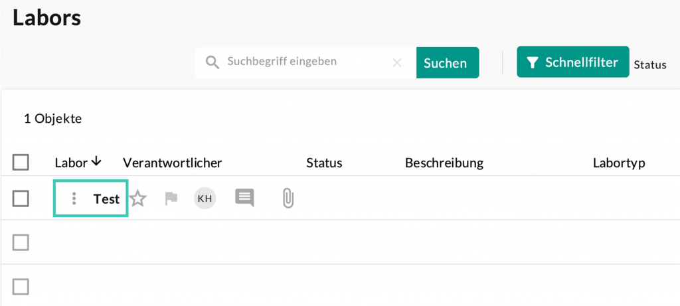Open the Test lab entry
The height and width of the screenshot is (306, 680).
(106, 198)
